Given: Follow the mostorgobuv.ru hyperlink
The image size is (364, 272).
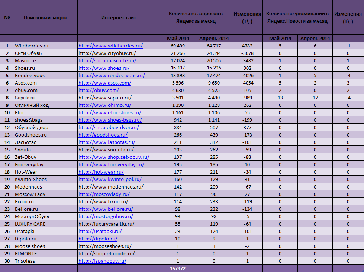Looking at the screenshot, I should point(106,216).
